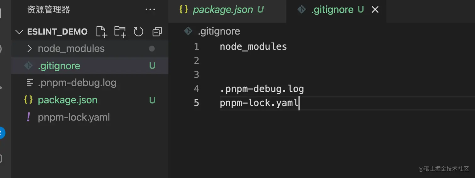Refresh the explorer file tree
The height and width of the screenshot is (178, 475).
click(139, 32)
